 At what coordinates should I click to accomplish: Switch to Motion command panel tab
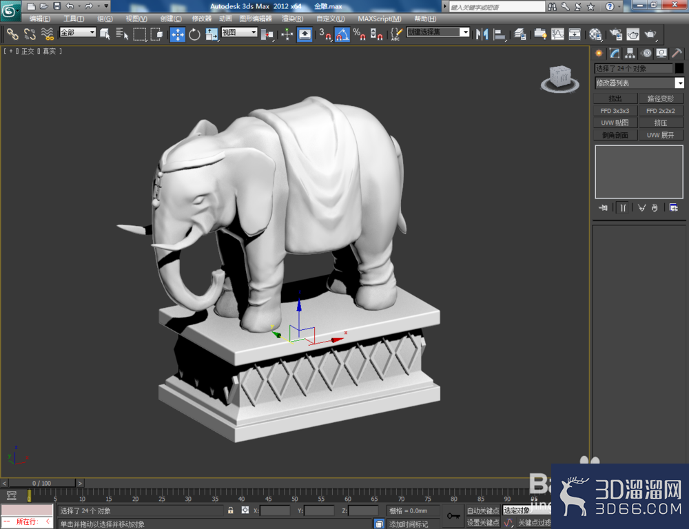click(x=646, y=54)
